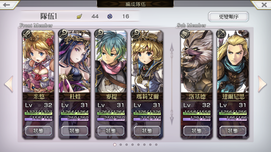Click 米悠's sword weapon-type icon

(x=27, y=33)
